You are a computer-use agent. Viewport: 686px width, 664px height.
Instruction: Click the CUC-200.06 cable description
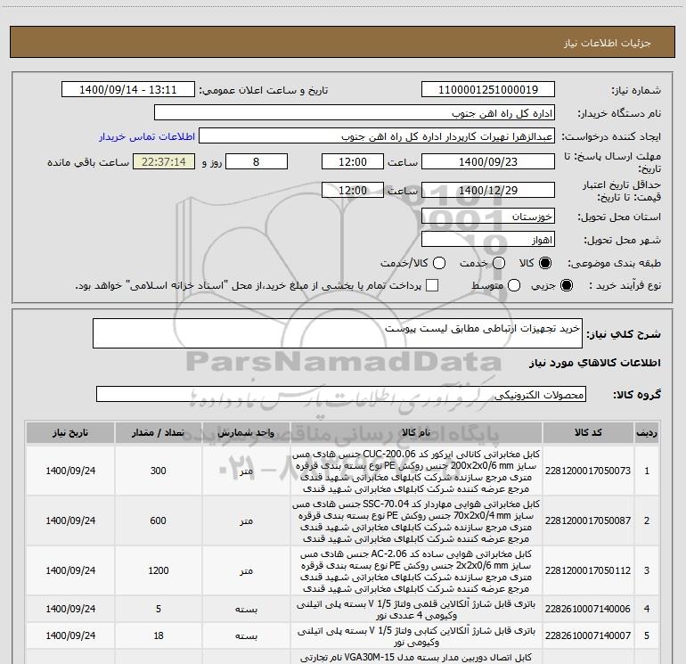point(416,471)
